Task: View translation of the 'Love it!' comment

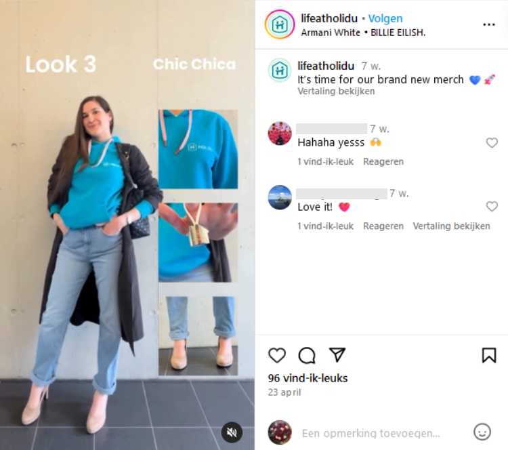Action: [x=451, y=226]
